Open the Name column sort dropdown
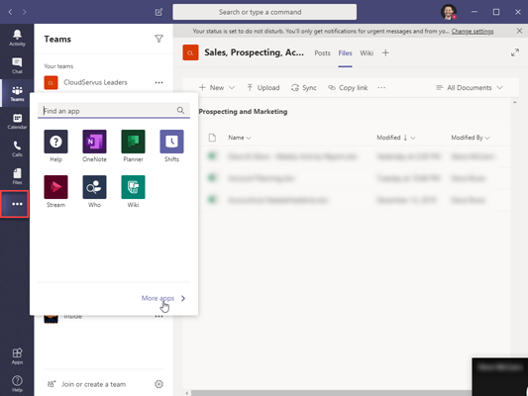Screen dimensions: 528x396 [x=240, y=138]
